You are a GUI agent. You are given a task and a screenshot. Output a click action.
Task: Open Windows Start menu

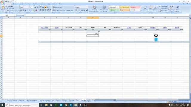(x=2, y=105)
